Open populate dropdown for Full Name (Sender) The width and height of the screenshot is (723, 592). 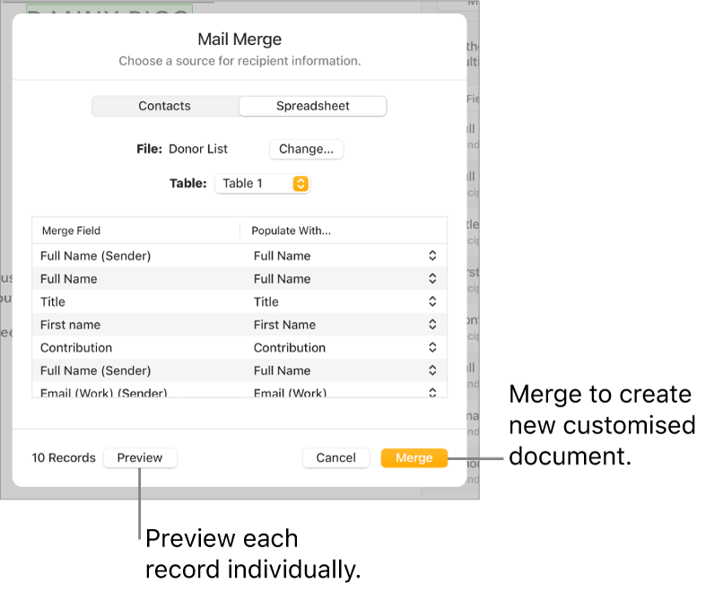pos(432,256)
